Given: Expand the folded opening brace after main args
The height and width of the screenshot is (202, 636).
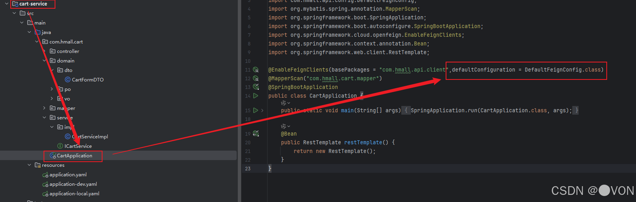Looking at the screenshot, I should (x=406, y=110).
